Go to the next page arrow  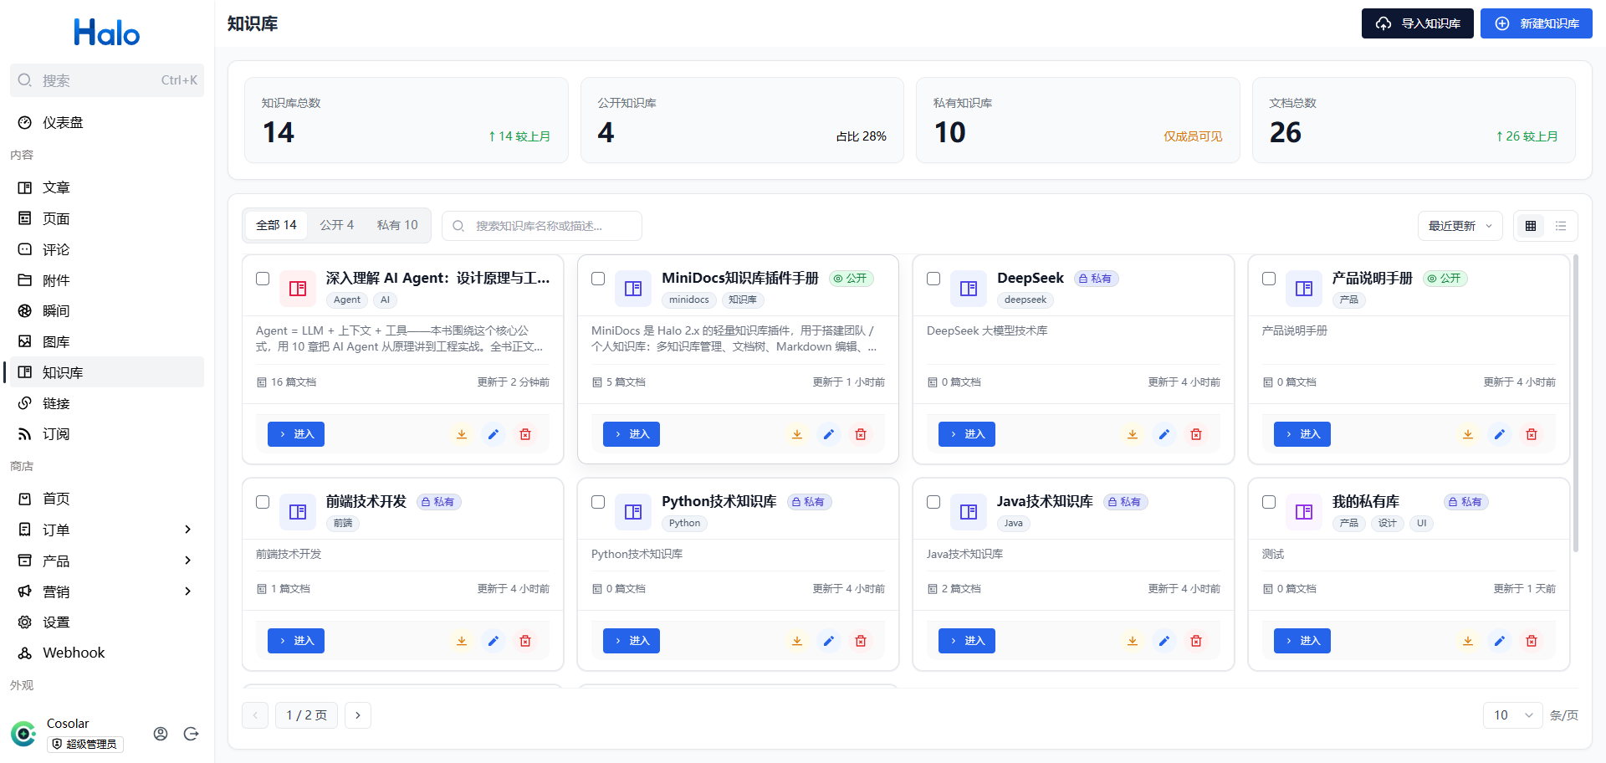[x=358, y=715]
